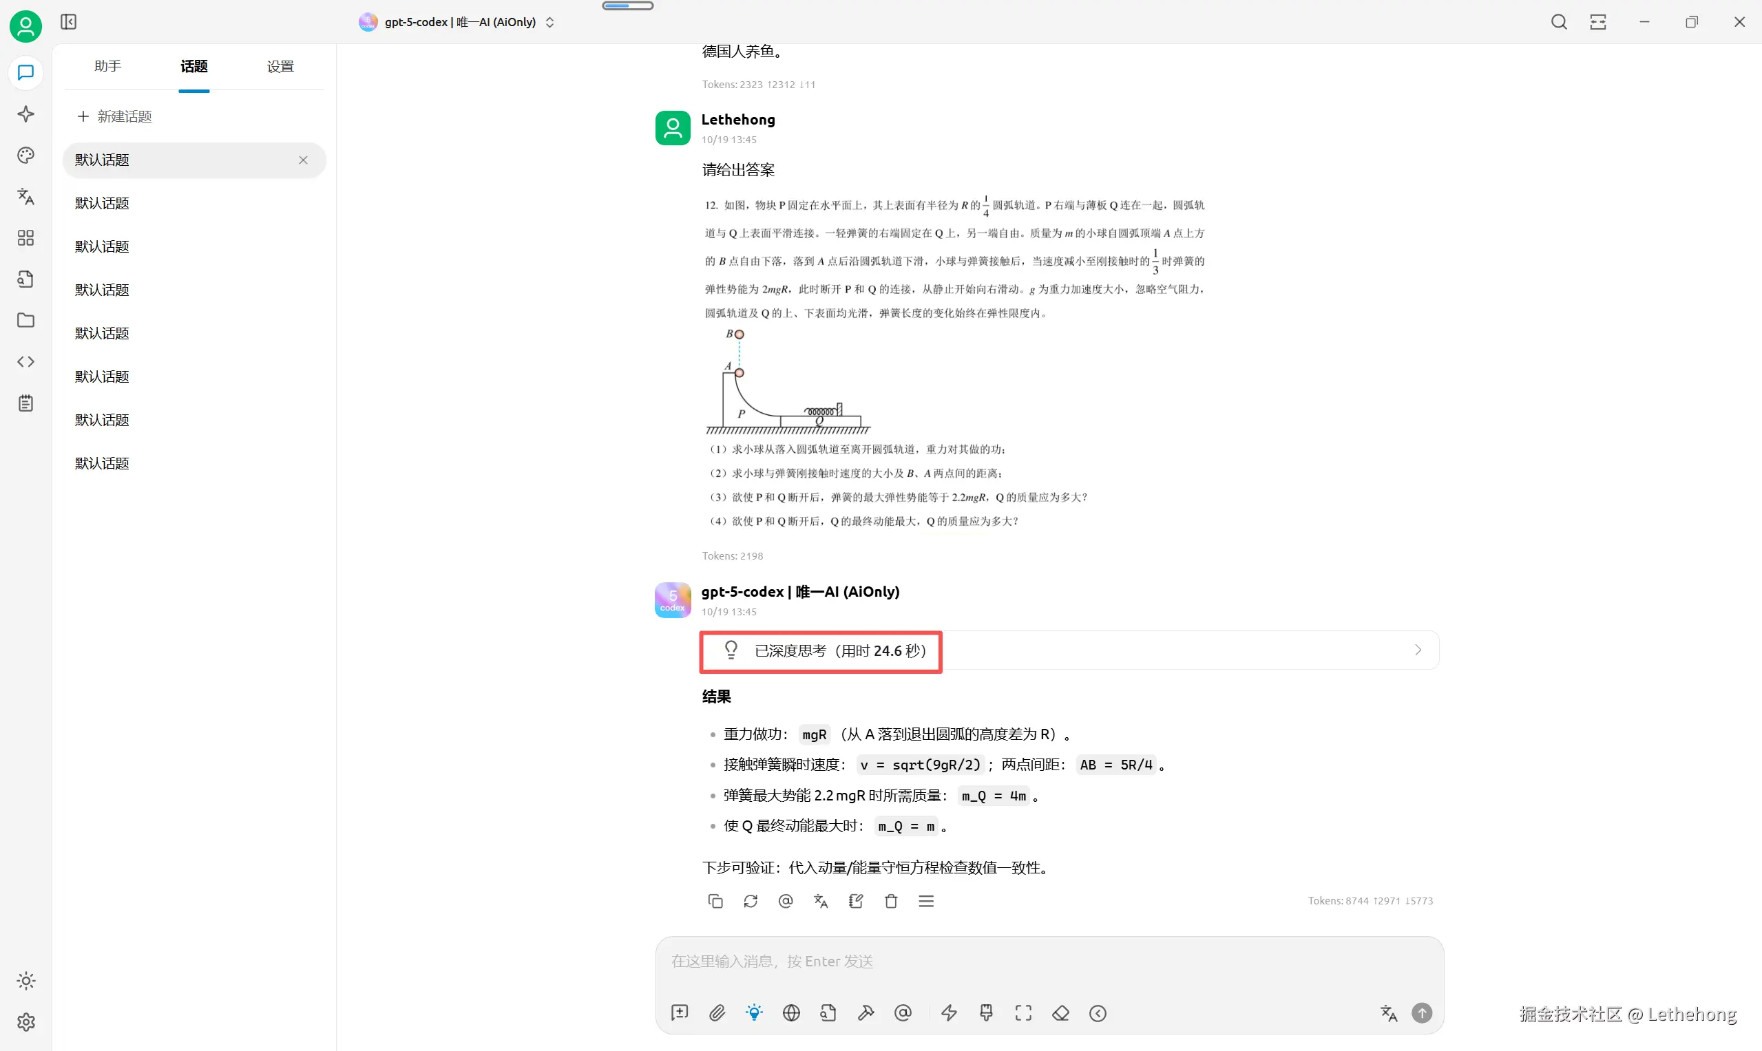Toggle the sidebar collapse icon

click(69, 22)
